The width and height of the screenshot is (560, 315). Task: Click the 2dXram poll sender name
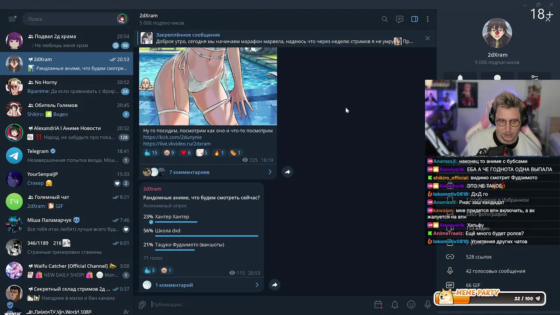(x=152, y=189)
